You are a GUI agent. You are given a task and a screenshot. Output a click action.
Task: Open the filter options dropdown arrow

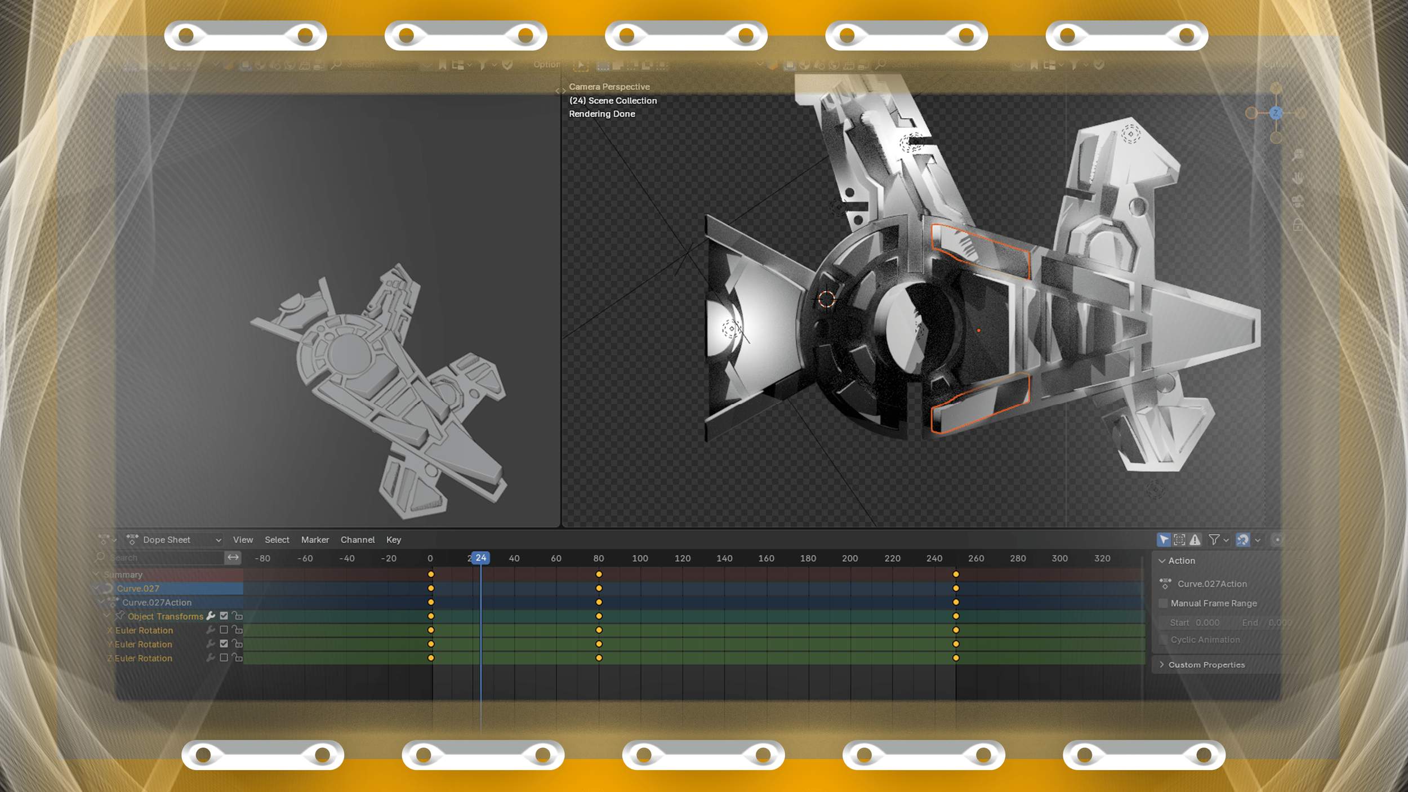tap(1226, 540)
